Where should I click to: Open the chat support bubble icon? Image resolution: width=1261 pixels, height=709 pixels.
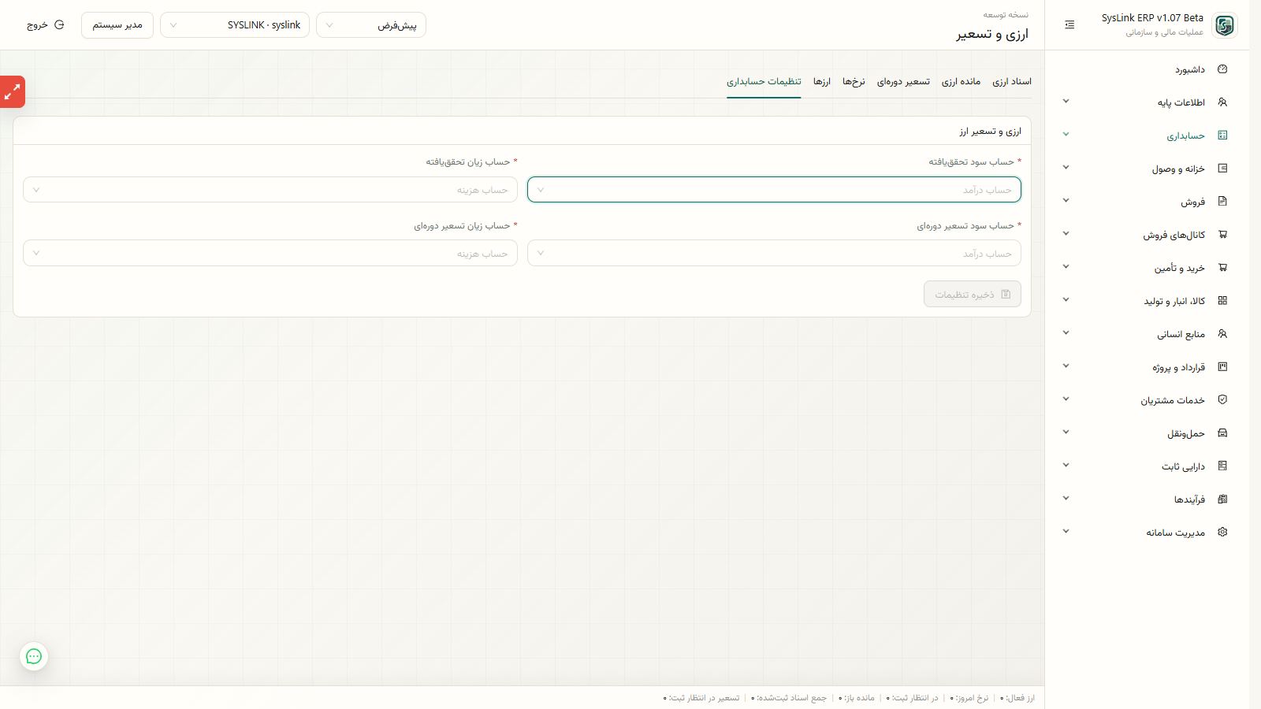[34, 656]
